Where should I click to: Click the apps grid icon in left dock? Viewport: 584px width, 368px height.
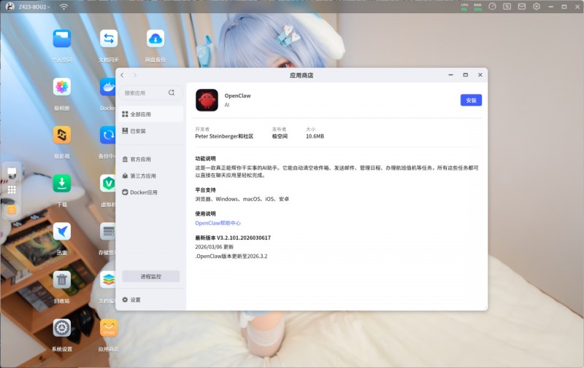(12, 189)
